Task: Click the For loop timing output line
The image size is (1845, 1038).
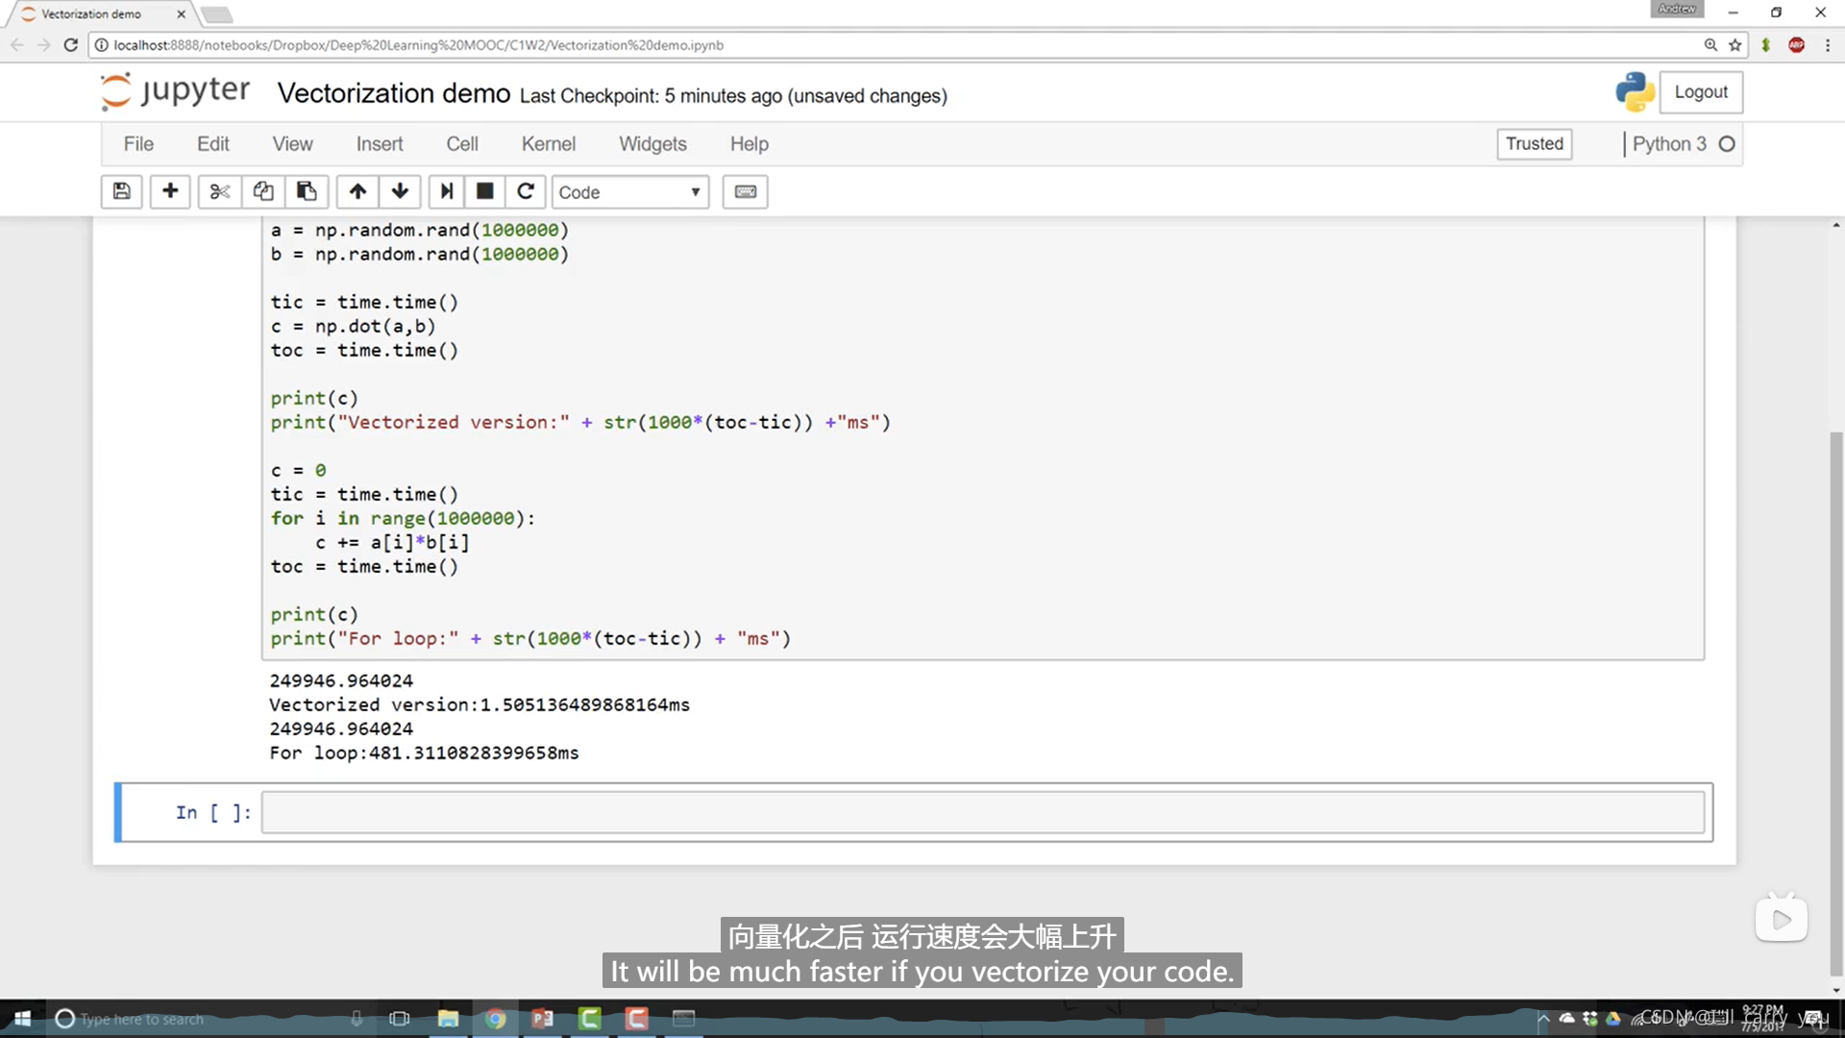Action: click(424, 753)
